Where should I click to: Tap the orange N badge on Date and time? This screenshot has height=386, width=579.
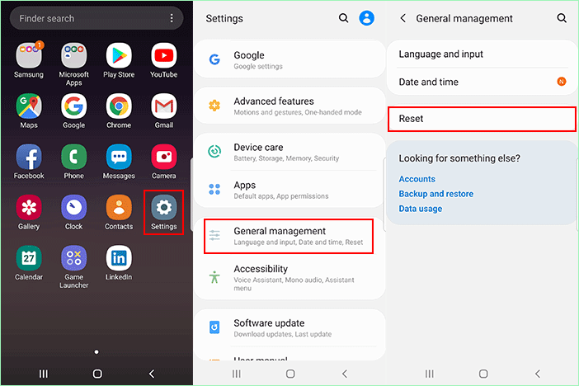pos(562,82)
